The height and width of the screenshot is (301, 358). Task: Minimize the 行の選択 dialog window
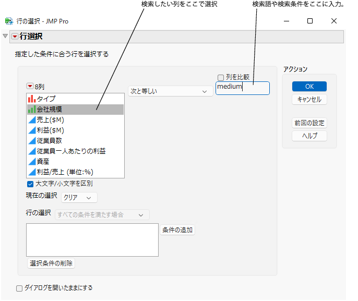point(287,21)
